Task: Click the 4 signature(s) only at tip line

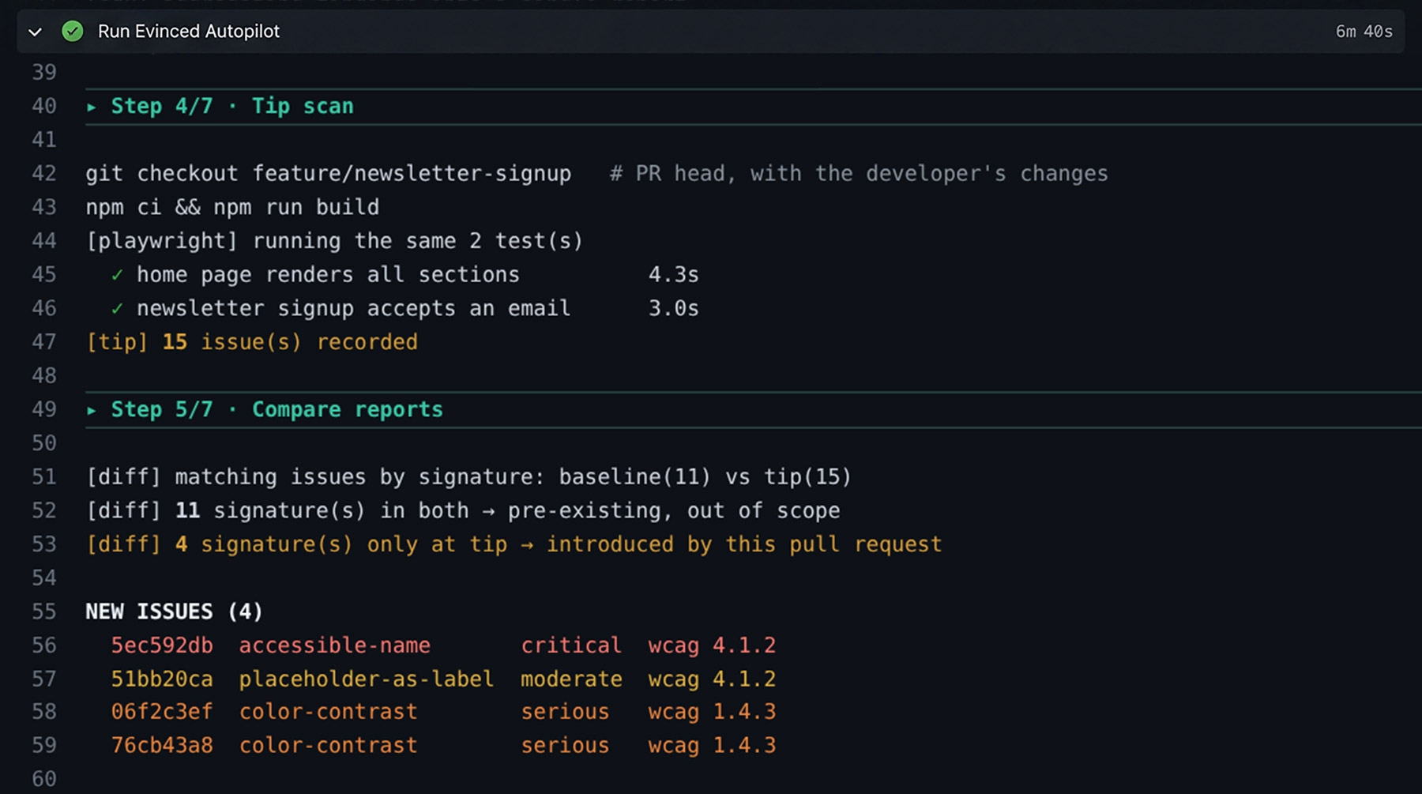Action: [513, 544]
